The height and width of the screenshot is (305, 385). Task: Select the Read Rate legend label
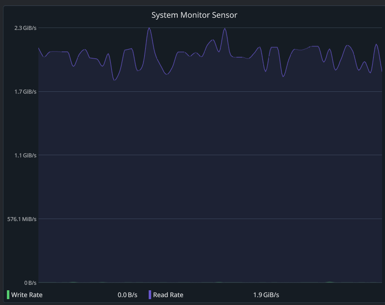[x=168, y=295]
